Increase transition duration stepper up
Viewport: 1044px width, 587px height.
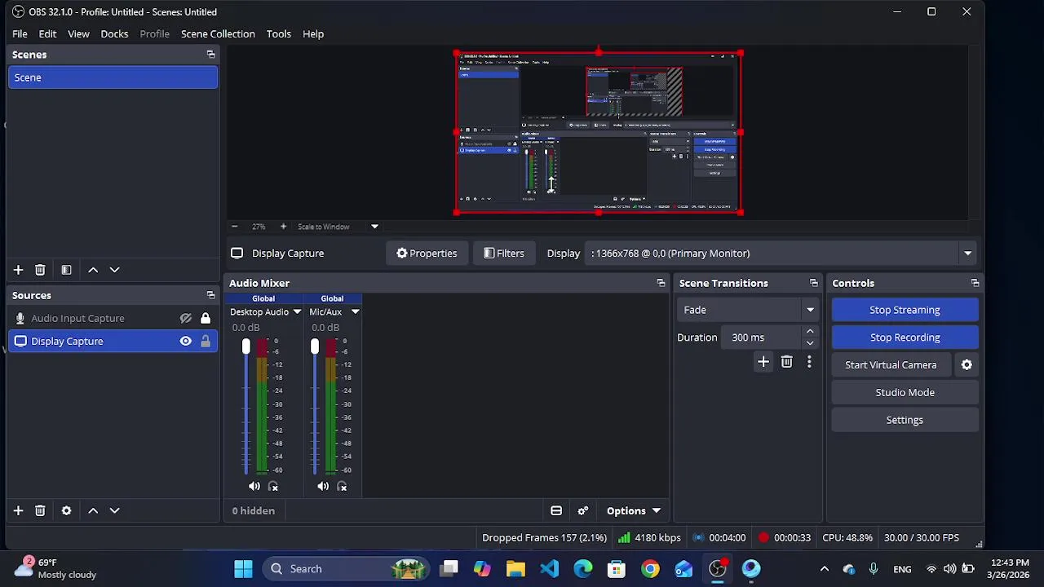point(810,332)
